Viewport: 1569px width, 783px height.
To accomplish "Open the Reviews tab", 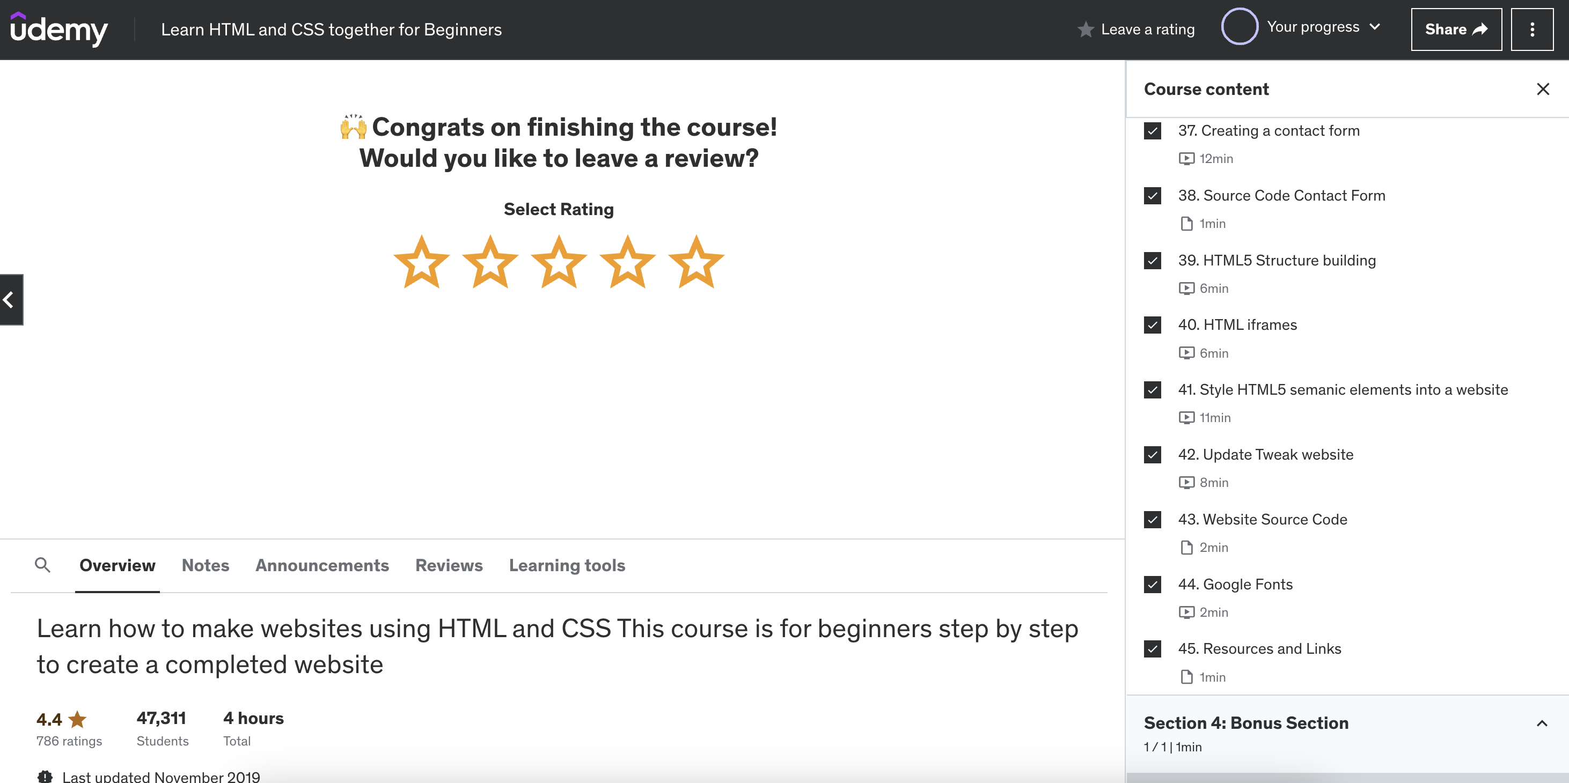I will tap(449, 566).
